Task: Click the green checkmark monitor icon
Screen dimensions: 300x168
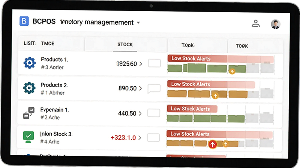Action: [28, 137]
